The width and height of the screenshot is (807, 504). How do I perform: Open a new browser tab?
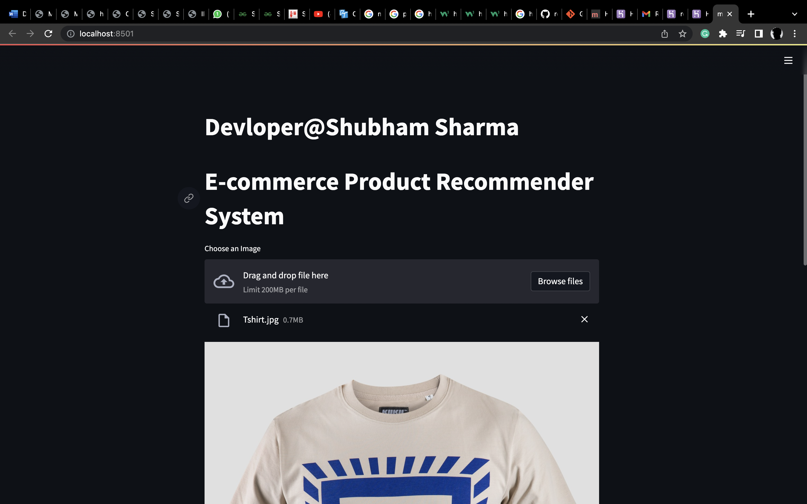(751, 14)
